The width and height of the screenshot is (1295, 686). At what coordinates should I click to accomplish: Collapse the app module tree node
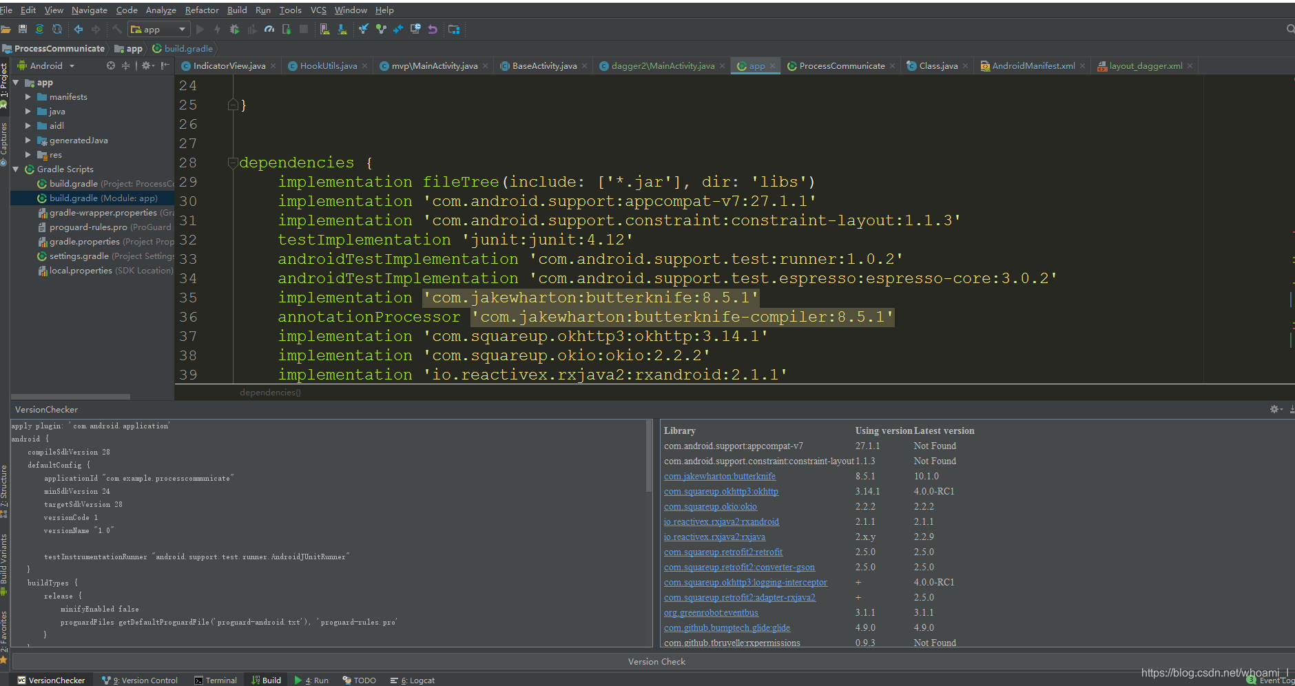(16, 83)
